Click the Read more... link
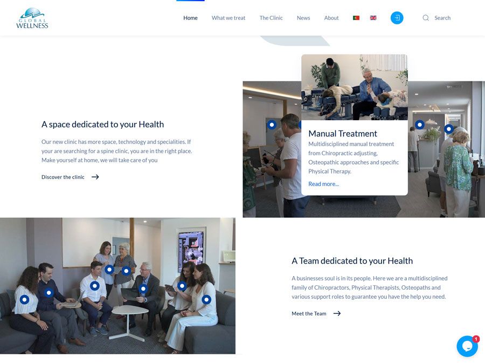This screenshot has width=485, height=364. pyautogui.click(x=323, y=184)
